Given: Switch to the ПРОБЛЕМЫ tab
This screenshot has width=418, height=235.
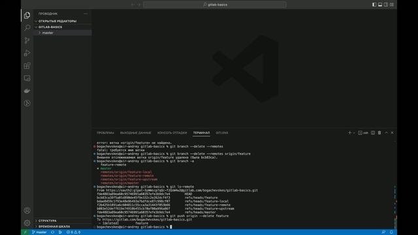Looking at the screenshot, I should (x=105, y=133).
